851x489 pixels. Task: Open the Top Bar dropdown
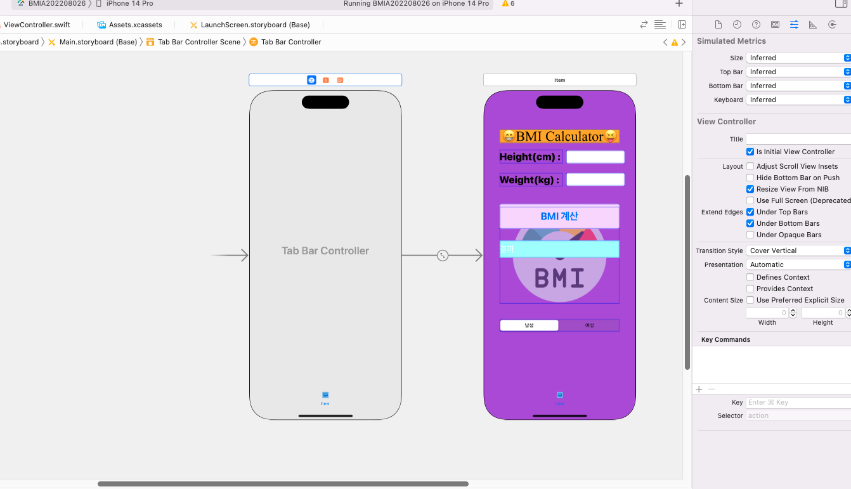[798, 72]
